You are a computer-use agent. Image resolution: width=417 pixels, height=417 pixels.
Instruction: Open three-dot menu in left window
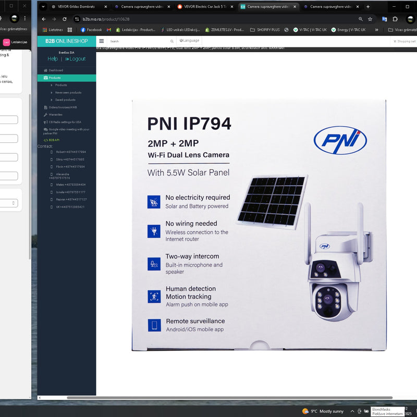tap(25, 18)
